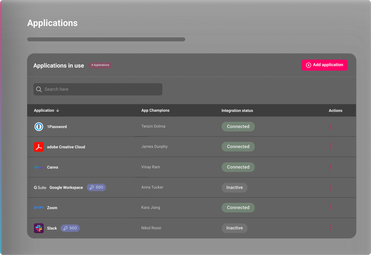371x255 pixels.
Task: Open actions menu for Canva row
Action: 330,167
